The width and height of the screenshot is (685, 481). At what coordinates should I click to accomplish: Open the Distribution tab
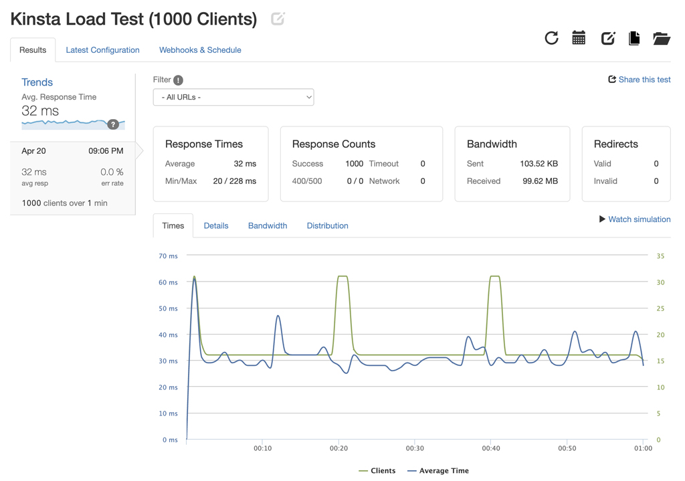tap(327, 225)
